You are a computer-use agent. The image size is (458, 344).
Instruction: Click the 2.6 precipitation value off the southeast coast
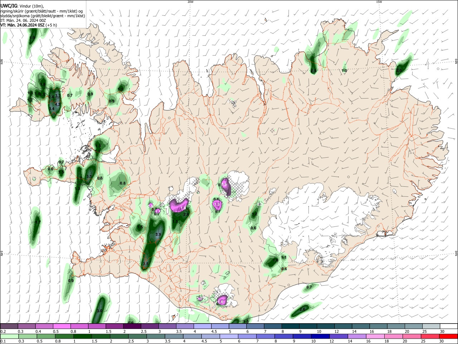pyautogui.click(x=302, y=309)
